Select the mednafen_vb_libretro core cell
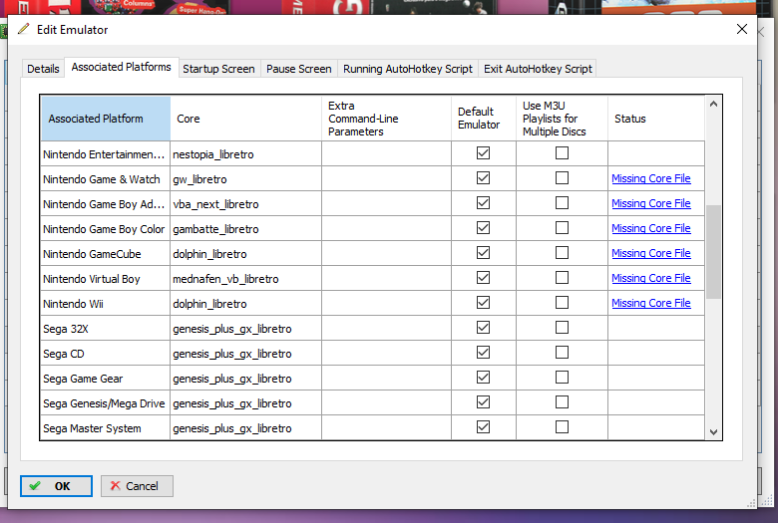 coord(246,279)
